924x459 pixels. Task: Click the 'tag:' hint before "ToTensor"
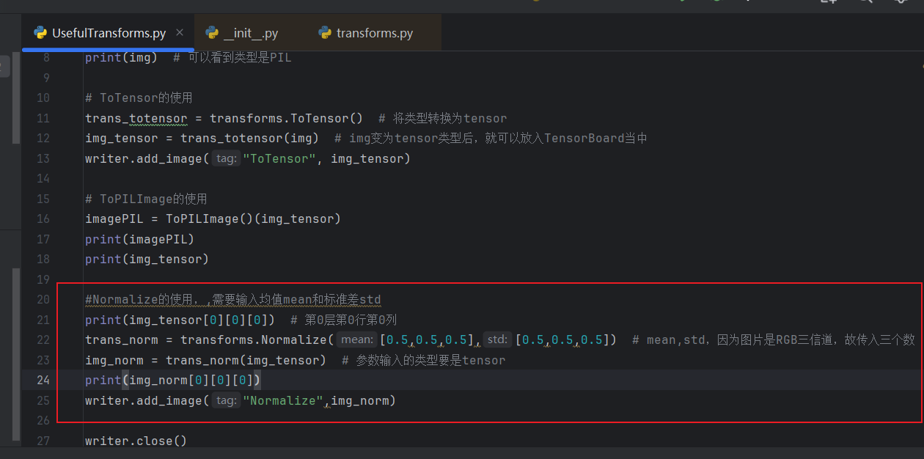coord(226,158)
